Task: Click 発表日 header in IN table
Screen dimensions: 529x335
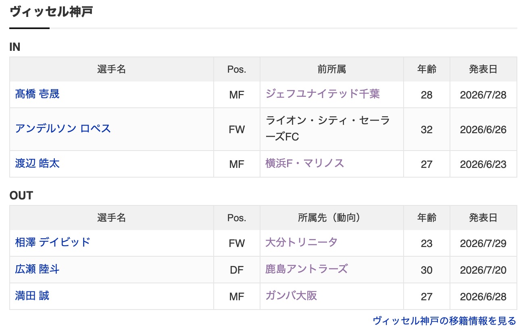Action: [x=483, y=69]
